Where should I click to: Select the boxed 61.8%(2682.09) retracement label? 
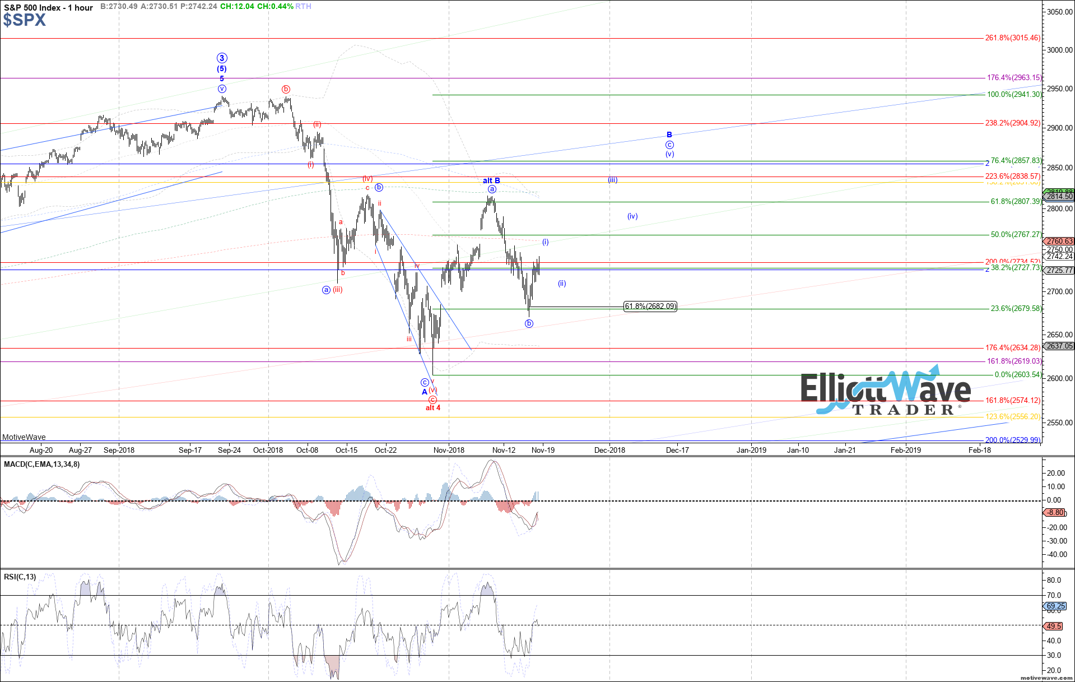pos(650,307)
